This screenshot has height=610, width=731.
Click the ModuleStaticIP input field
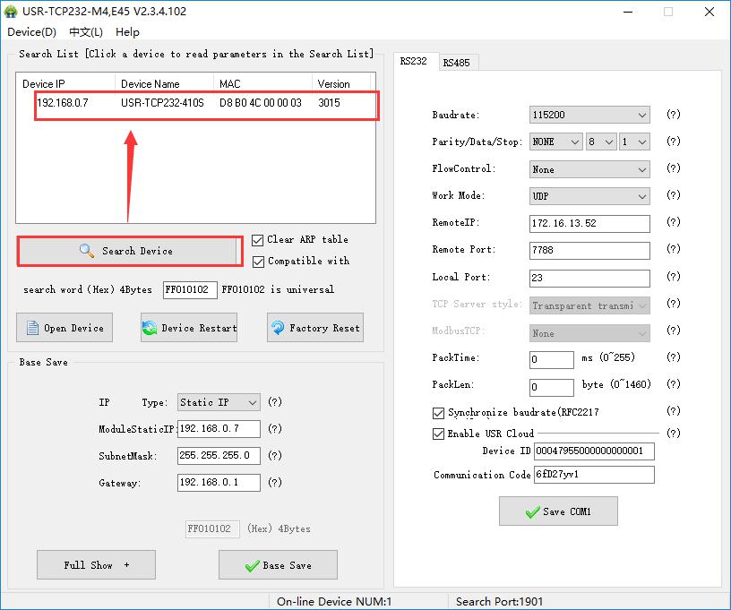point(219,429)
